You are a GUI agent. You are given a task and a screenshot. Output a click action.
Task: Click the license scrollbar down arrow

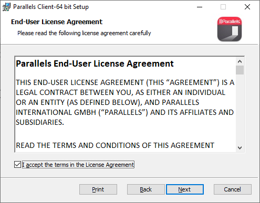[240, 148]
